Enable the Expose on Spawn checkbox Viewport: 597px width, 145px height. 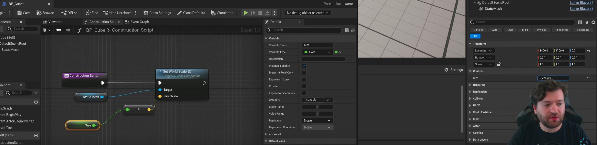[x=304, y=80]
